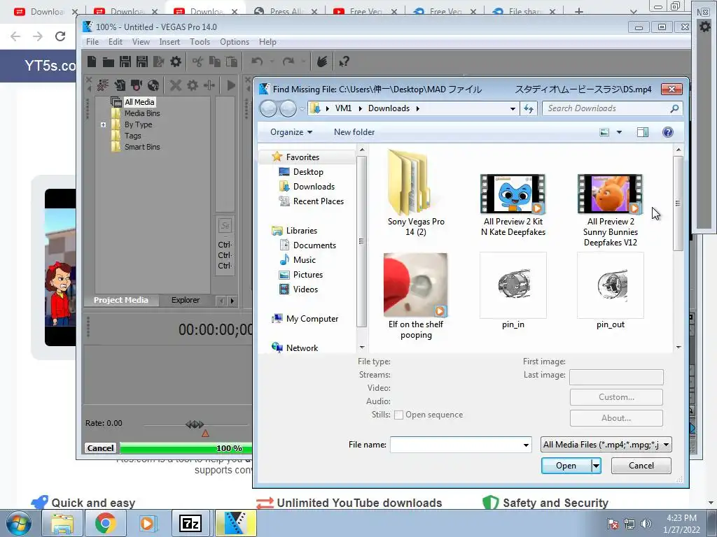
Task: Click Remove unused media icon in Project Media
Action: coord(103,85)
